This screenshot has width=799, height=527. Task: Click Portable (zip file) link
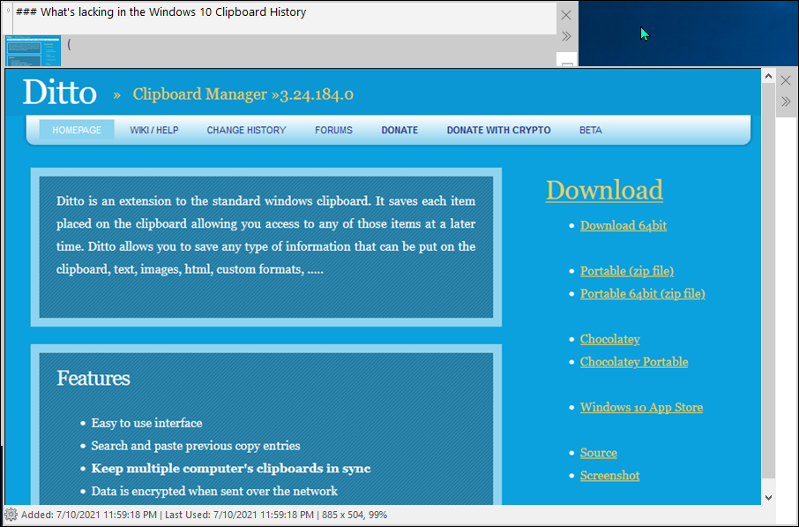click(x=627, y=271)
